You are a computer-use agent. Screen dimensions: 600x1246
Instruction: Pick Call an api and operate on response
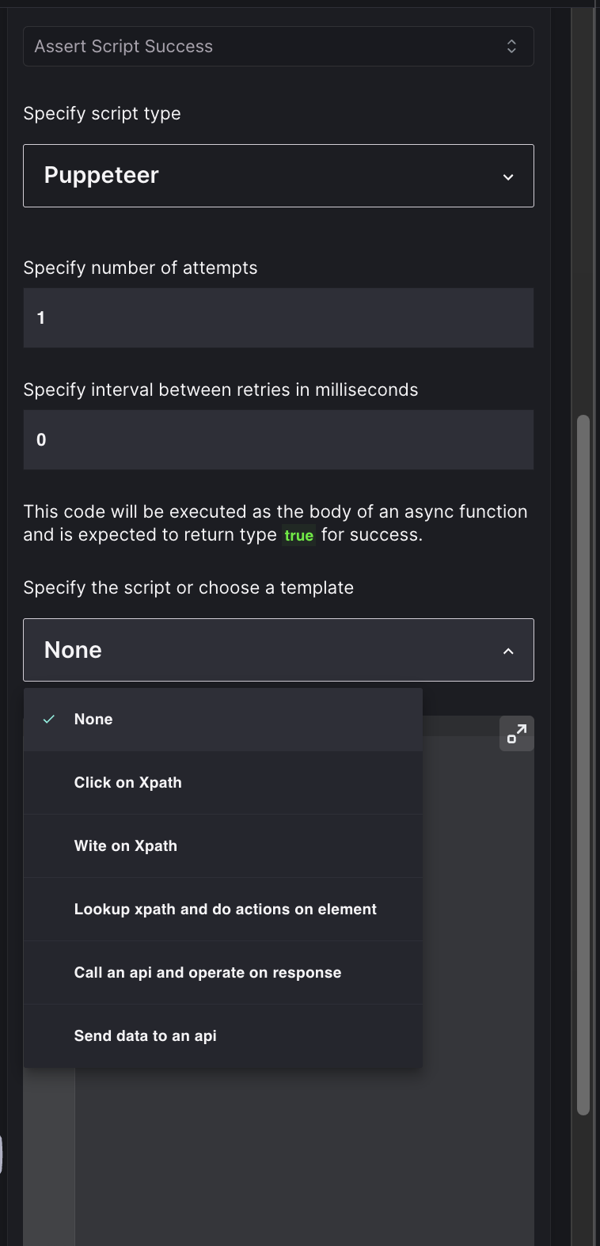[207, 972]
